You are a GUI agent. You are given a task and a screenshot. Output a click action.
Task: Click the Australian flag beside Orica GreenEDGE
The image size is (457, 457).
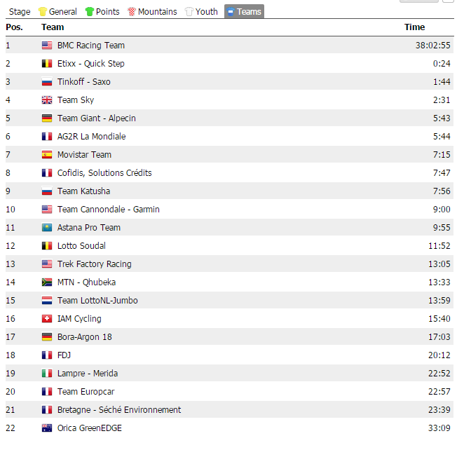47,428
